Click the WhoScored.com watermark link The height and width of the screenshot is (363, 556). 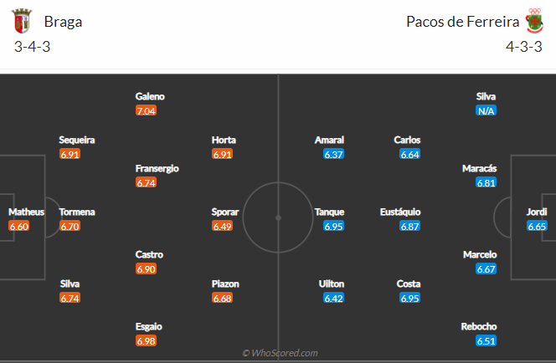point(280,353)
